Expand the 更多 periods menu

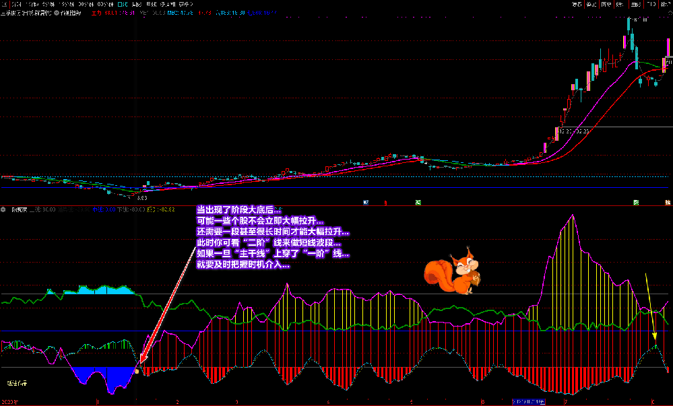(x=185, y=4)
